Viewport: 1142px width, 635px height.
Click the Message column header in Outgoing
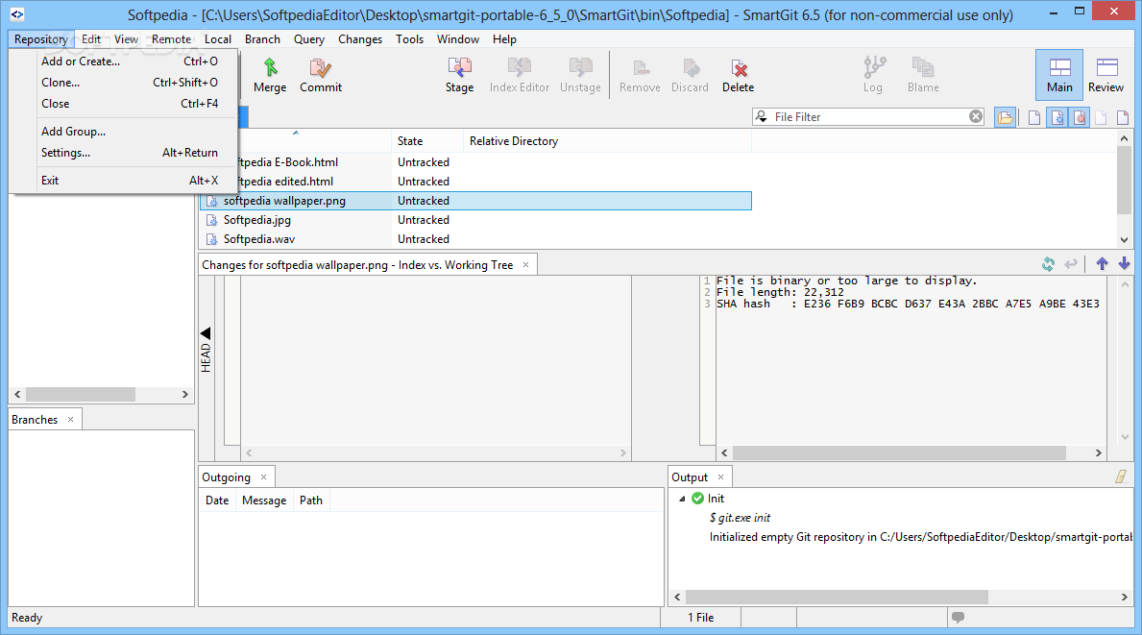[x=264, y=501]
